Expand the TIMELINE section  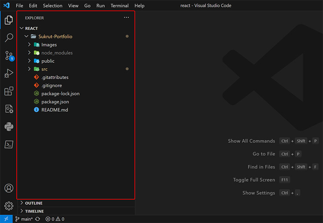21,211
